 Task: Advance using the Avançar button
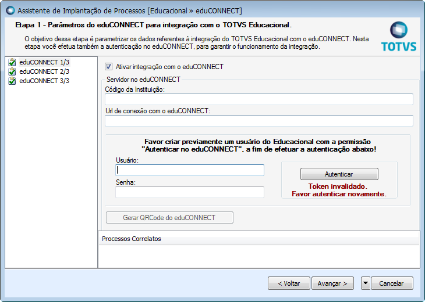pyautogui.click(x=332, y=283)
